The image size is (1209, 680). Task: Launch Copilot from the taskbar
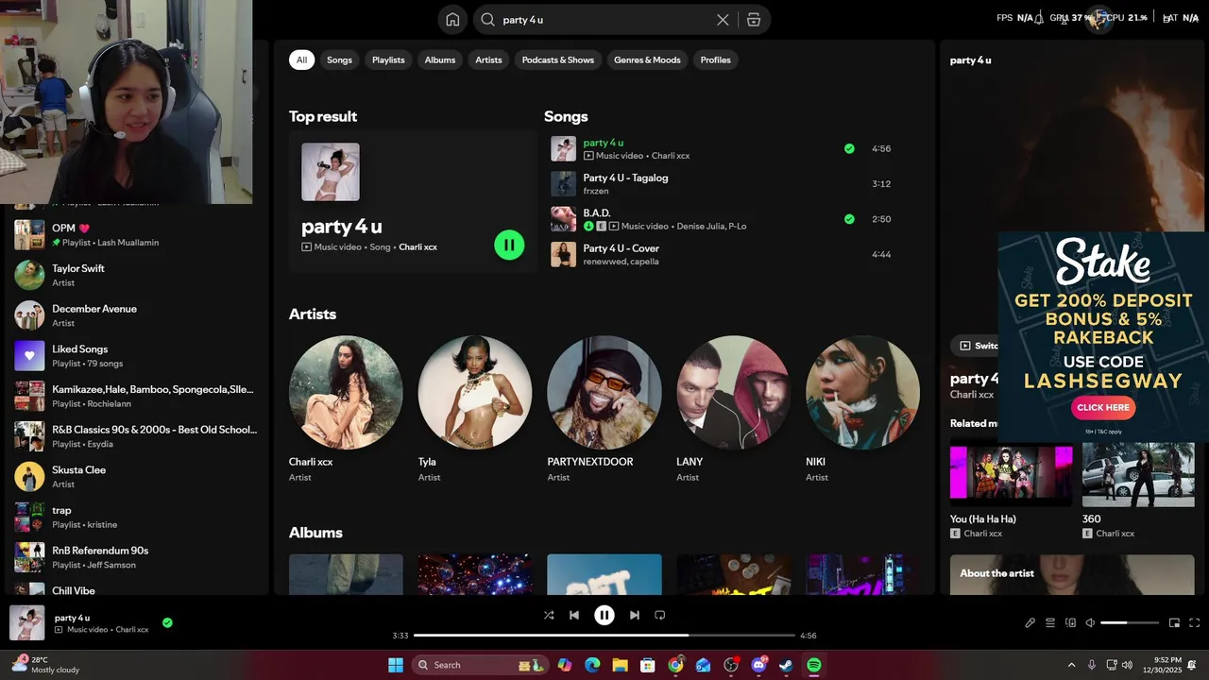(564, 665)
